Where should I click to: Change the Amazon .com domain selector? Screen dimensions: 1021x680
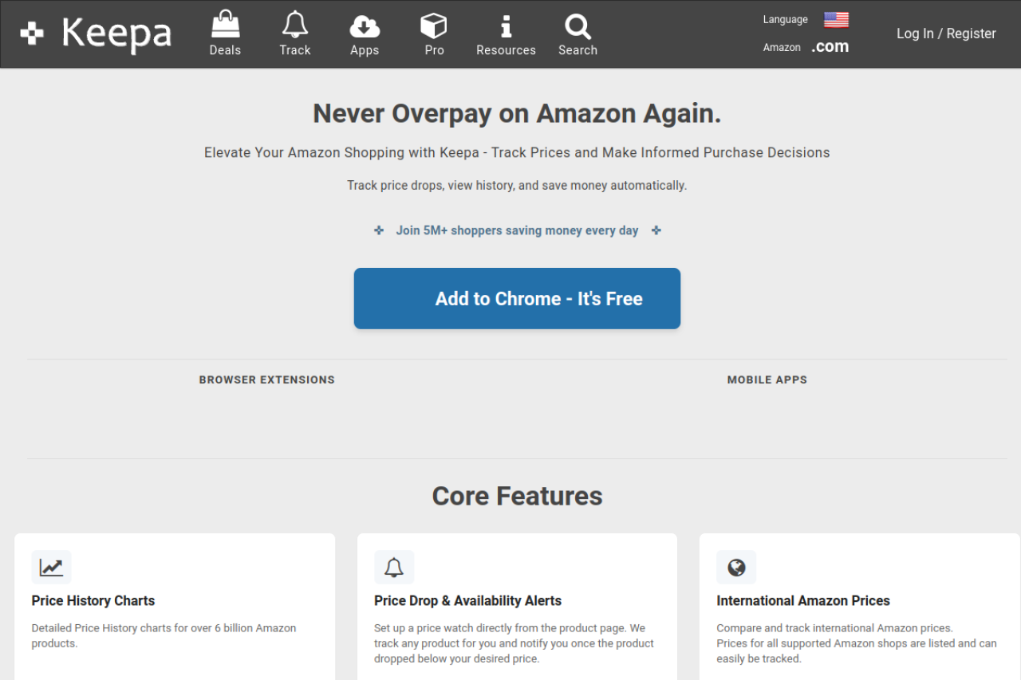point(830,47)
